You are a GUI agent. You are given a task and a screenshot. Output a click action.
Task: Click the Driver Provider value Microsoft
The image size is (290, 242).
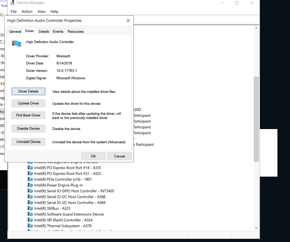(x=63, y=56)
